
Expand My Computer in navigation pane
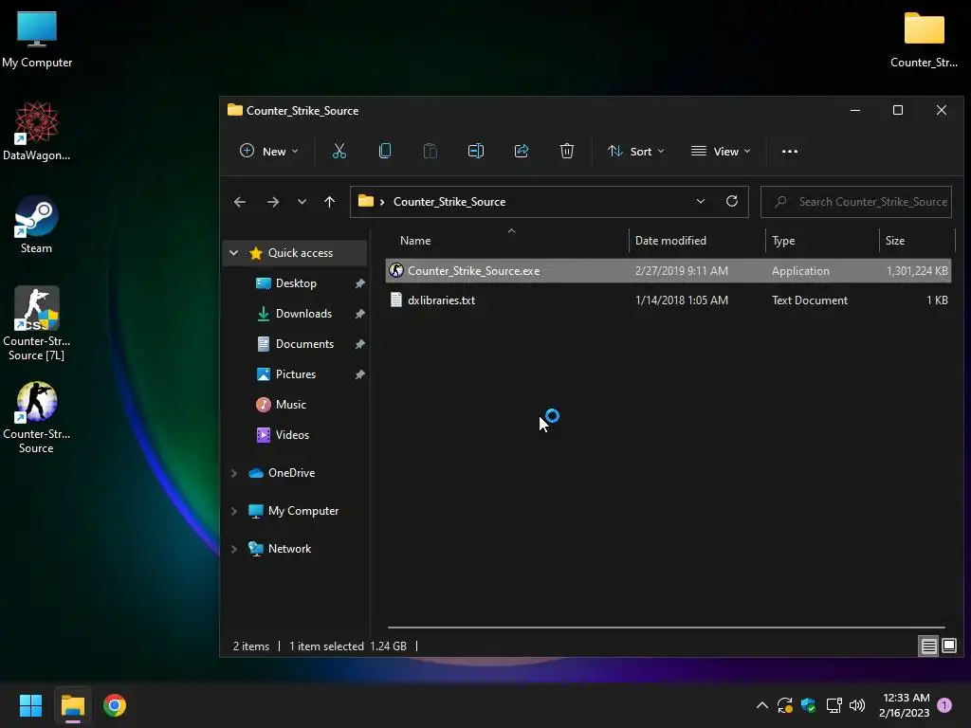coord(233,511)
